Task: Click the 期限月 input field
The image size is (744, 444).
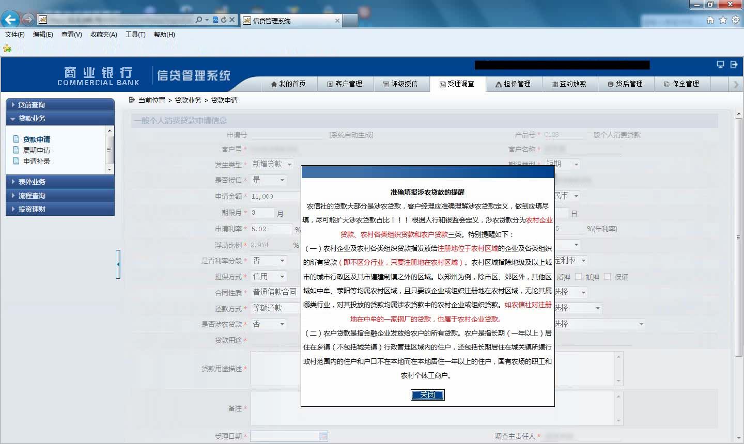Action: pos(262,213)
